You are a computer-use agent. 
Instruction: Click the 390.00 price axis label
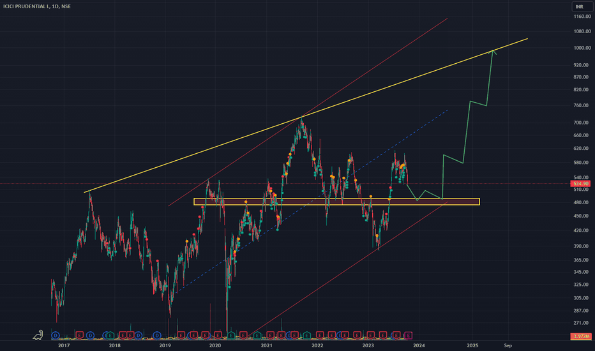[582, 246]
